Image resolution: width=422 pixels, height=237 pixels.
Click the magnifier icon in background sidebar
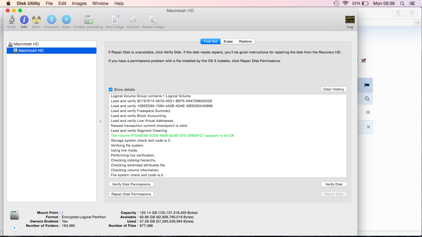(x=367, y=99)
